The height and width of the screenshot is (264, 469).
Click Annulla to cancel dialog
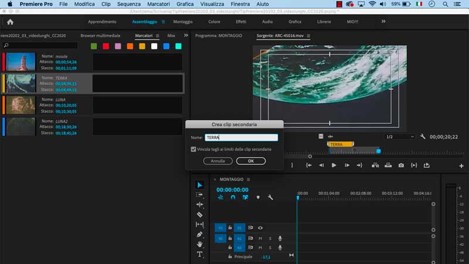pyautogui.click(x=217, y=161)
